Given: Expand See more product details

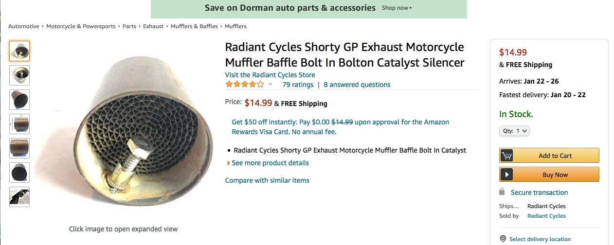Looking at the screenshot, I should point(270,163).
